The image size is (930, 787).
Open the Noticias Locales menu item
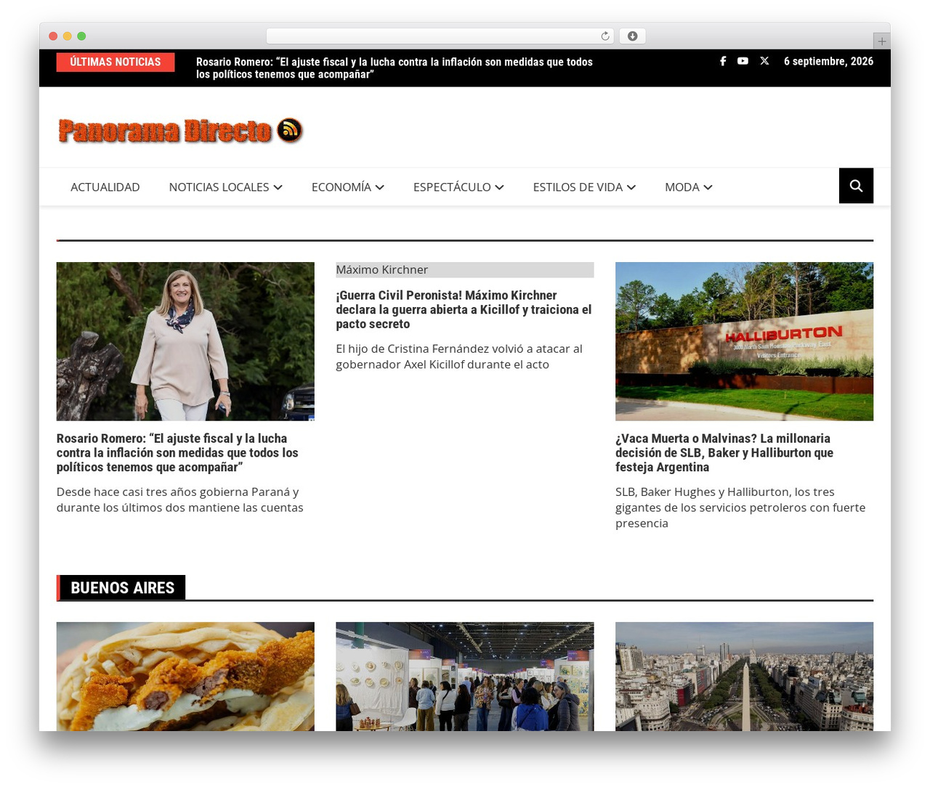click(219, 187)
